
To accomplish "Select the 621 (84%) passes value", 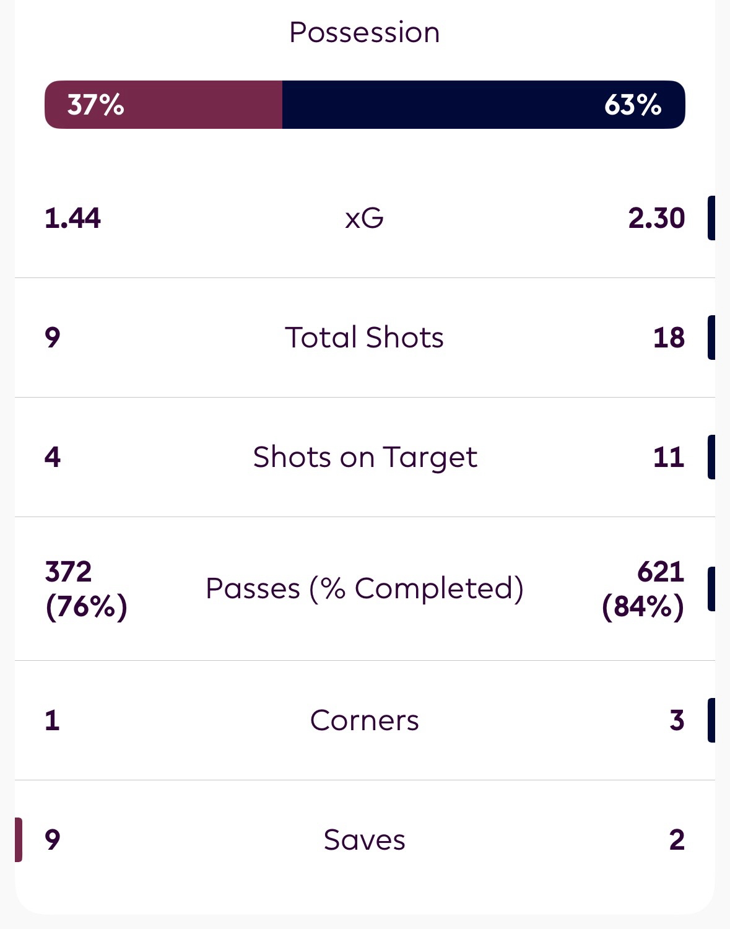I will pyautogui.click(x=643, y=588).
